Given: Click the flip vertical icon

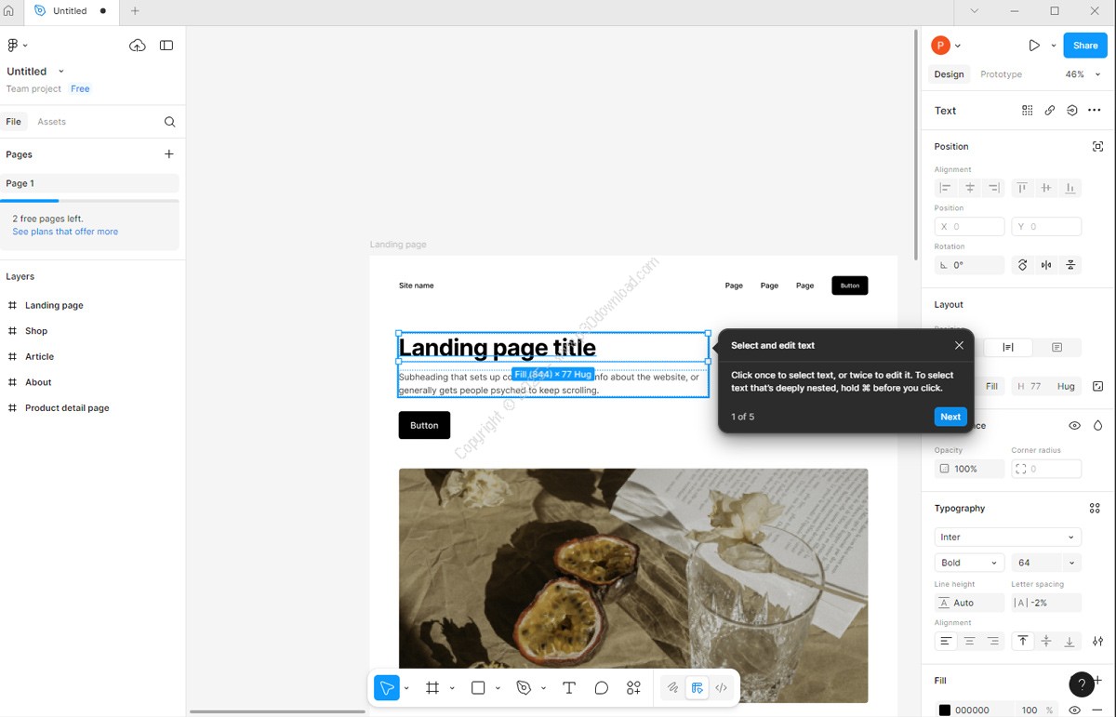Looking at the screenshot, I should (1070, 265).
